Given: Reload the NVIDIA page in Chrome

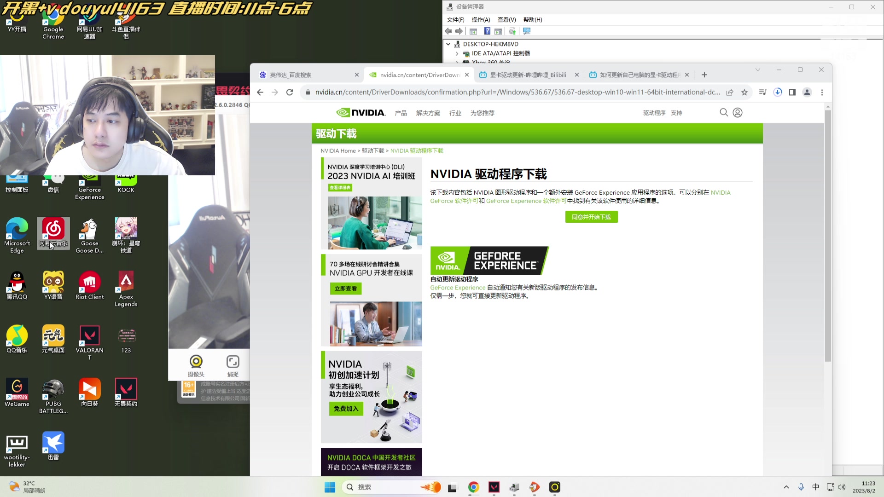Looking at the screenshot, I should pos(290,92).
